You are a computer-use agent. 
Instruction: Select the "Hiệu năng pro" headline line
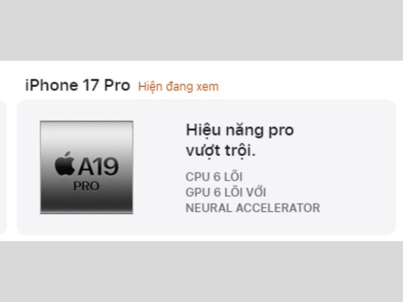pyautogui.click(x=240, y=130)
